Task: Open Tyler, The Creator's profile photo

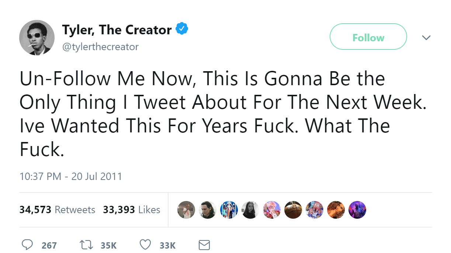Action: click(x=37, y=38)
